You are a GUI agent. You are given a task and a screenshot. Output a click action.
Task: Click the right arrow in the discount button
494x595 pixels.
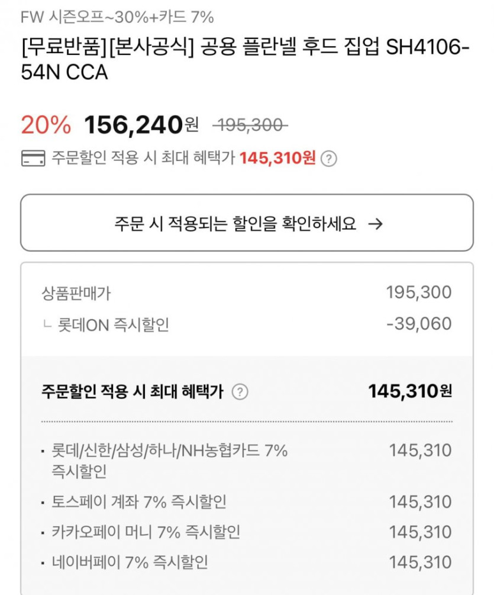[375, 223]
